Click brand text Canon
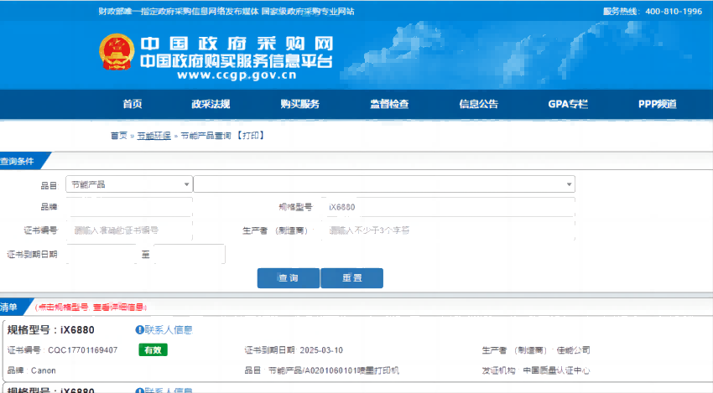This screenshot has width=713, height=393. (44, 370)
